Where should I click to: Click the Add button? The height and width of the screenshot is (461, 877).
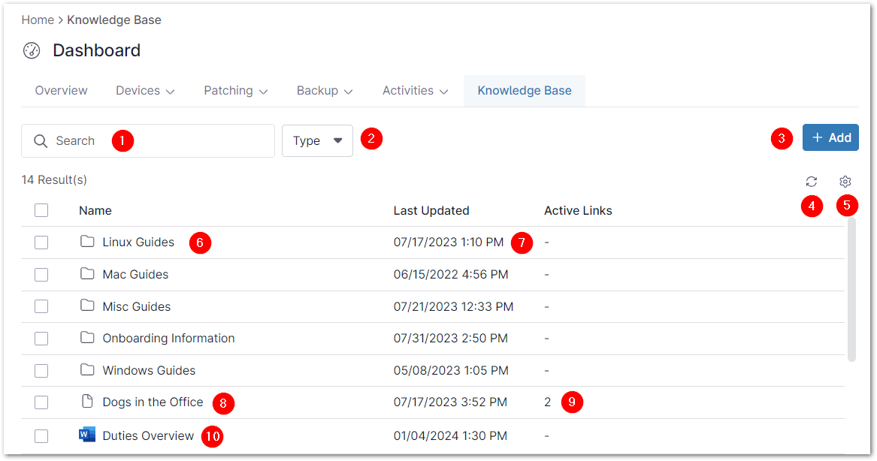pos(830,138)
